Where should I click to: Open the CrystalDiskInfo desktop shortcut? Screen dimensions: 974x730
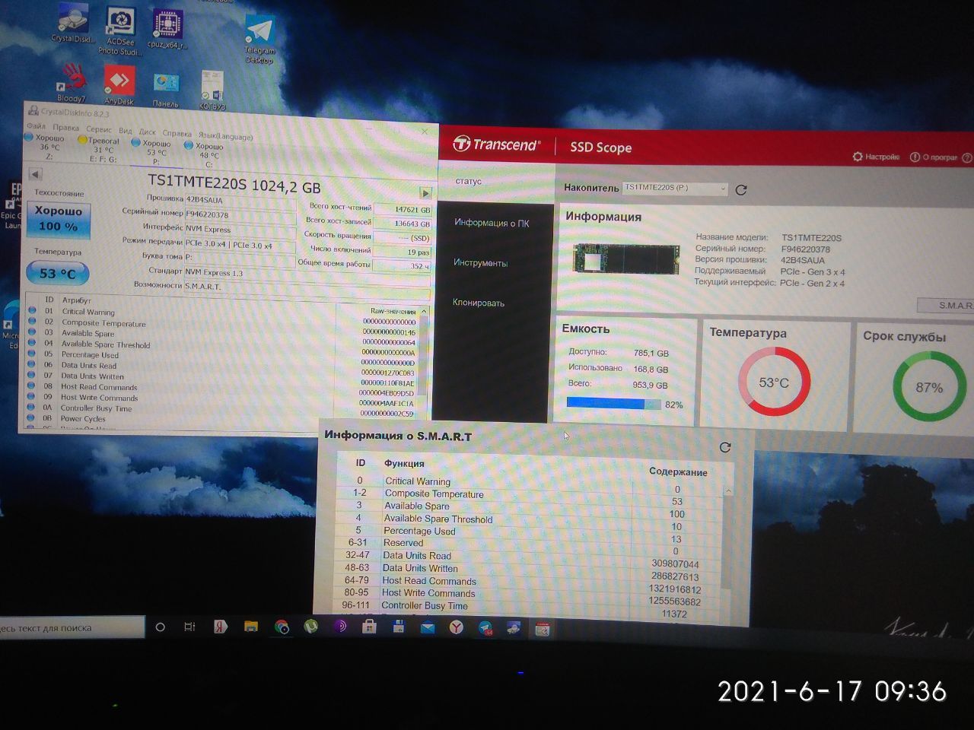point(72,23)
